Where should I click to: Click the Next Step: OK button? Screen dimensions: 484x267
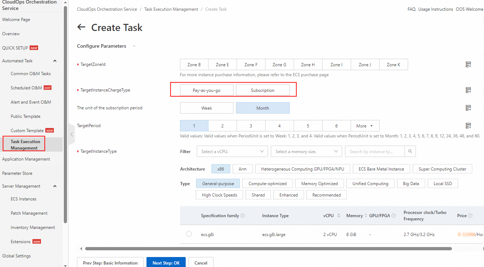(166, 263)
